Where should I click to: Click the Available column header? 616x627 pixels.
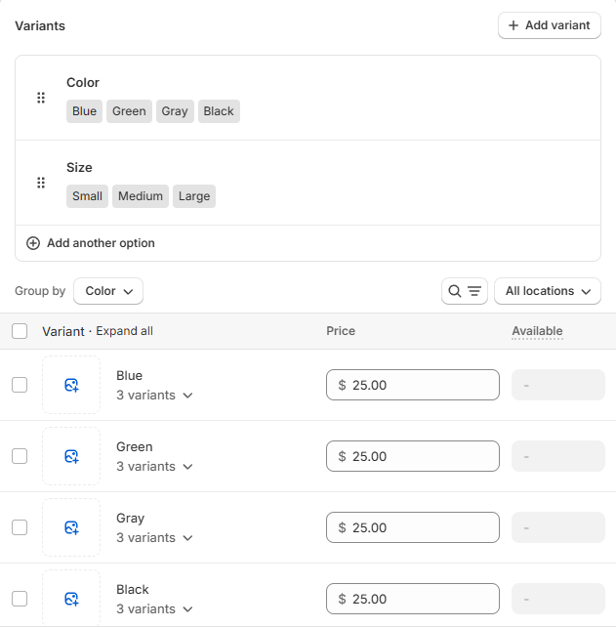click(537, 331)
